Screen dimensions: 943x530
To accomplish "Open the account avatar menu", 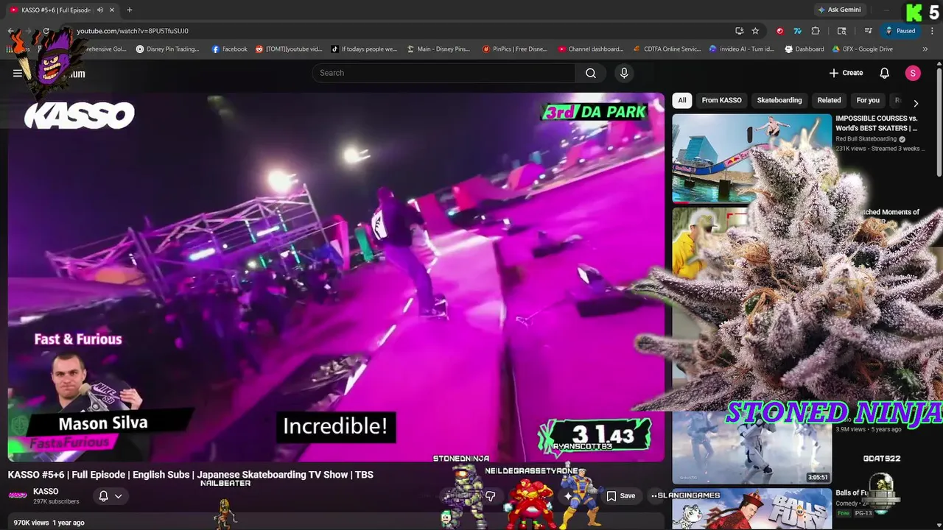I will pyautogui.click(x=913, y=73).
